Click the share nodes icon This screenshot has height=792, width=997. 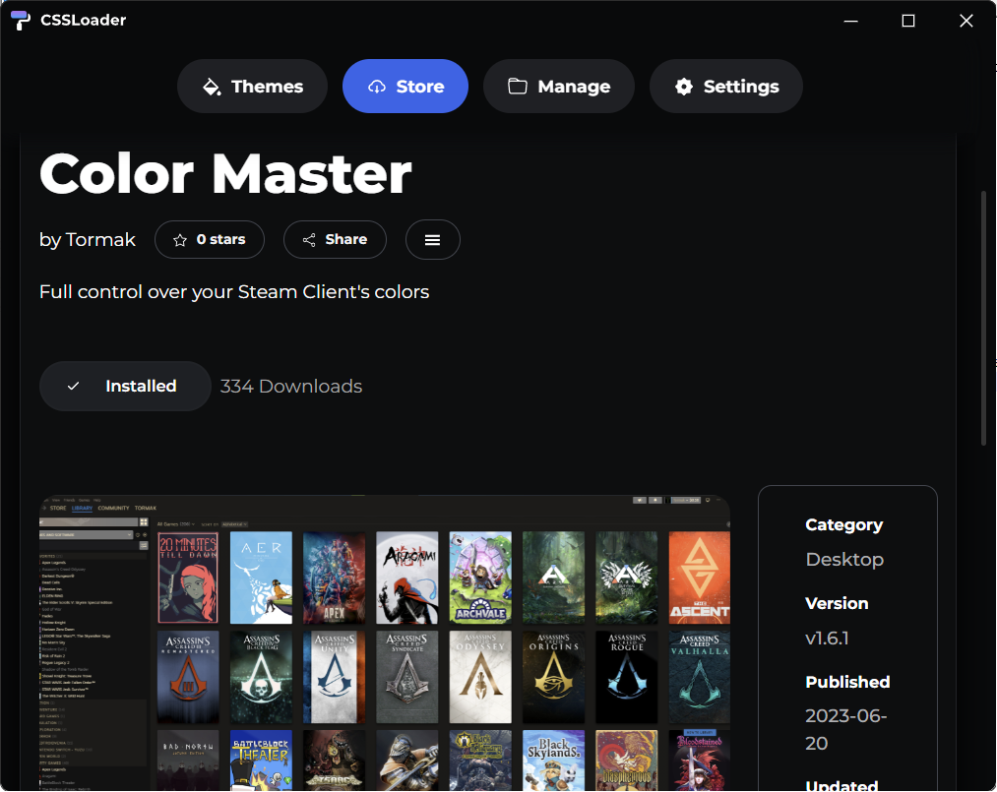coord(309,240)
